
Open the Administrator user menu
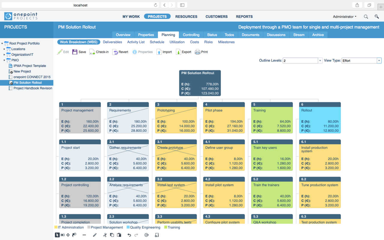pos(345,17)
